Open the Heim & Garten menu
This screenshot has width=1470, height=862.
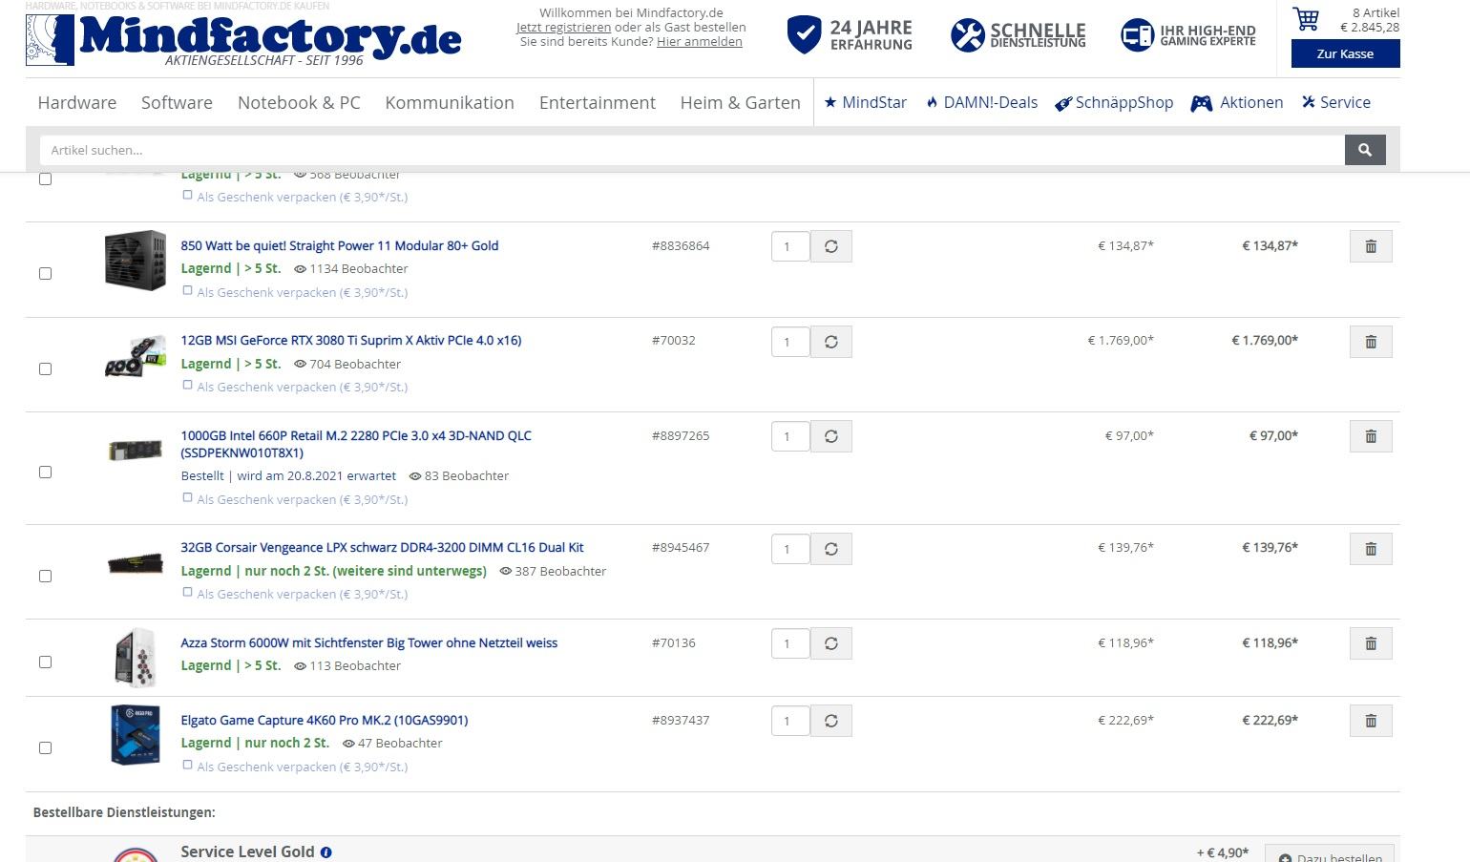[740, 102]
